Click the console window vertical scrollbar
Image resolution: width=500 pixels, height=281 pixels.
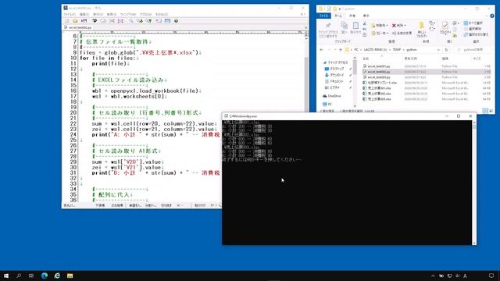coord(474,182)
